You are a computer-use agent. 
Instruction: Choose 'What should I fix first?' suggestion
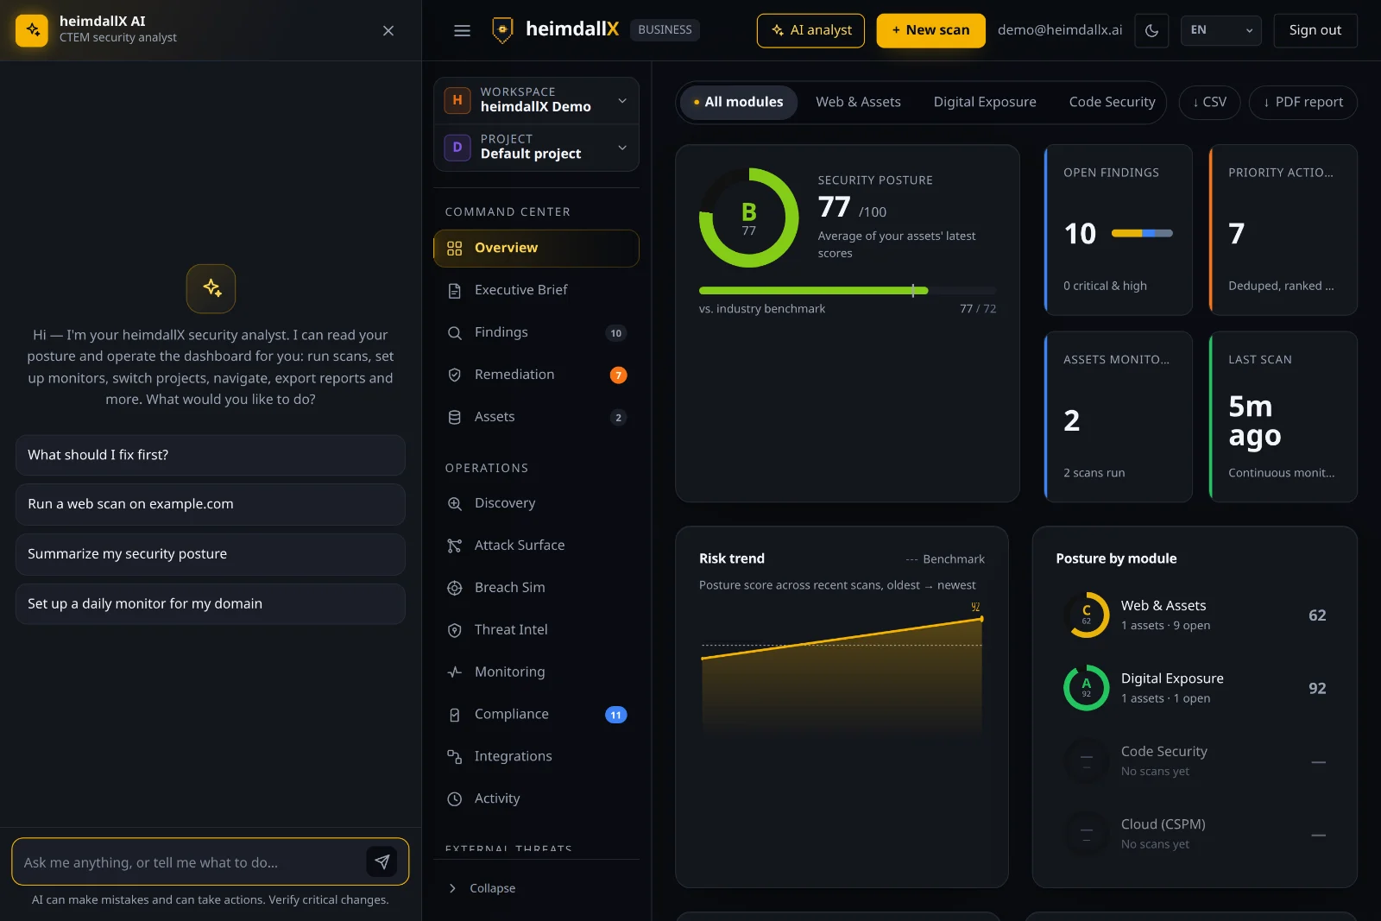210,455
